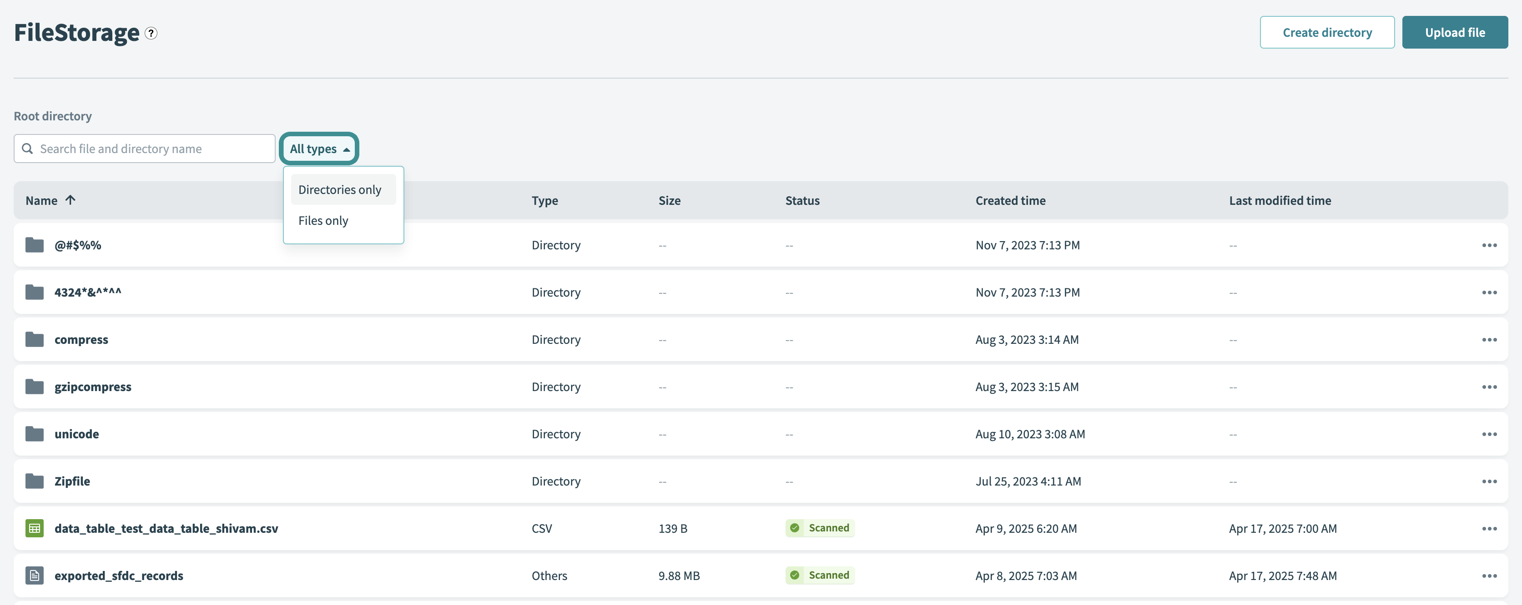Click the folder icon beside unicode
The height and width of the screenshot is (605, 1522).
[x=34, y=433]
